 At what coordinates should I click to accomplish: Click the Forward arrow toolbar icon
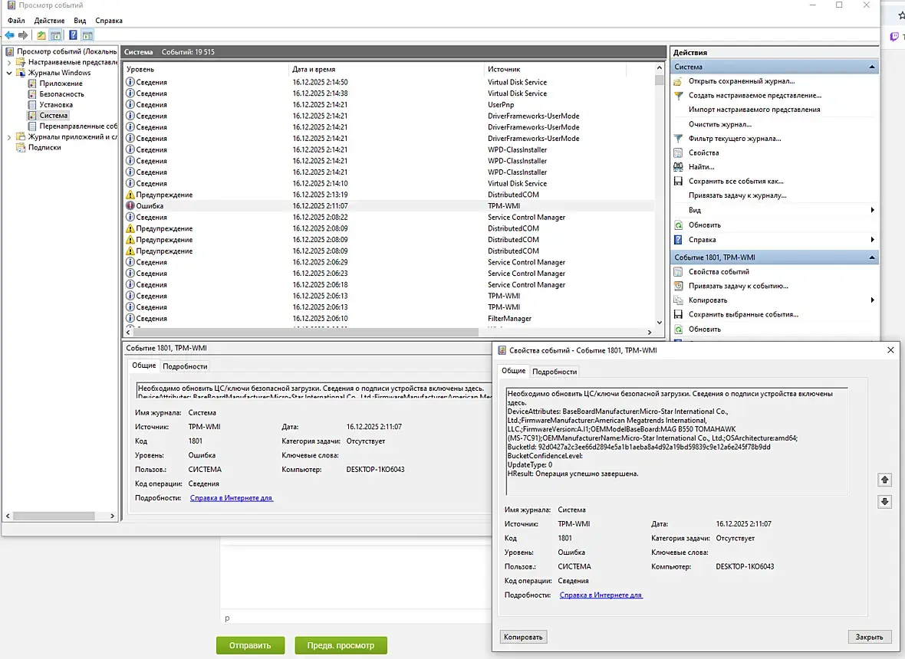point(23,35)
